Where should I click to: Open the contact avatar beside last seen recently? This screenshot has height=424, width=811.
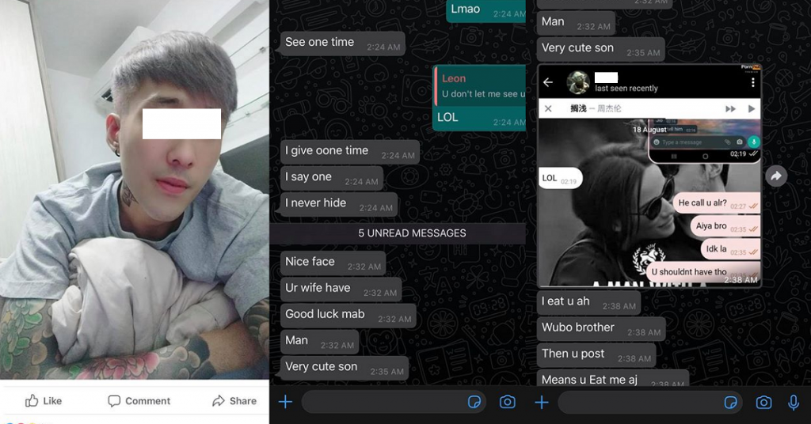(x=577, y=82)
